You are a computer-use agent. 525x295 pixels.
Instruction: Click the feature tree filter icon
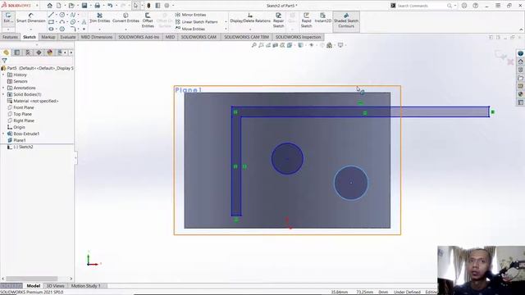4,61
